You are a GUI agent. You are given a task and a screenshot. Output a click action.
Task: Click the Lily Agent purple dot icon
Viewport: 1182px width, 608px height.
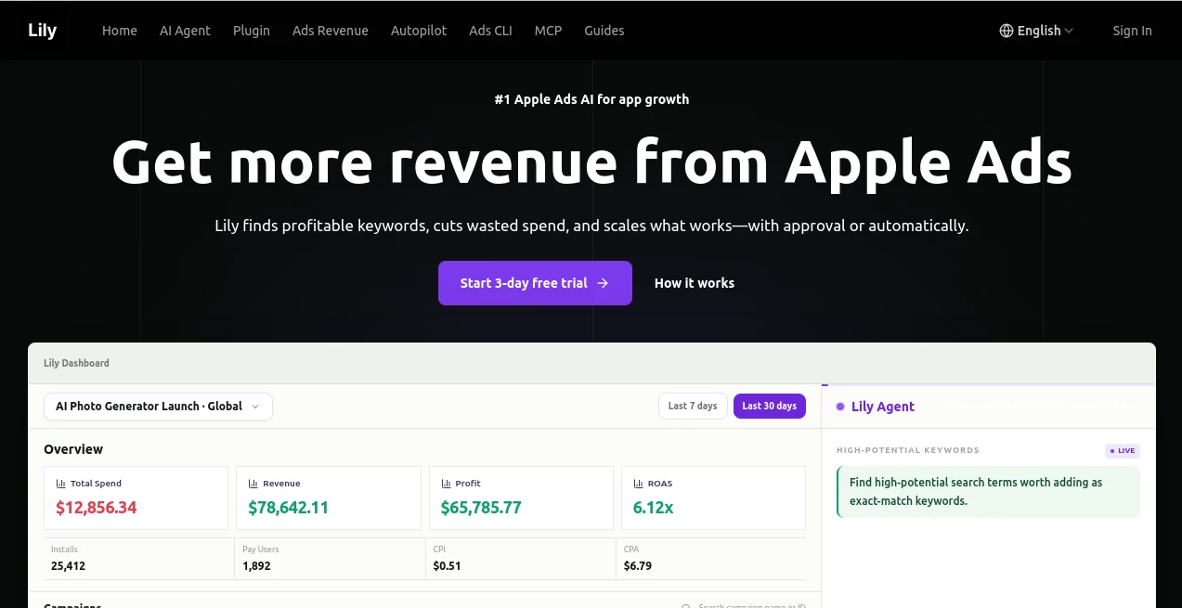pos(840,407)
